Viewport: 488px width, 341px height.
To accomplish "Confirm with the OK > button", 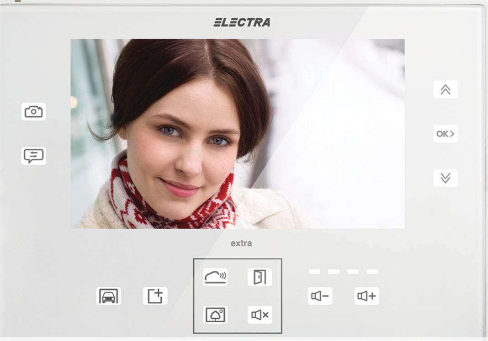I will pos(445,134).
